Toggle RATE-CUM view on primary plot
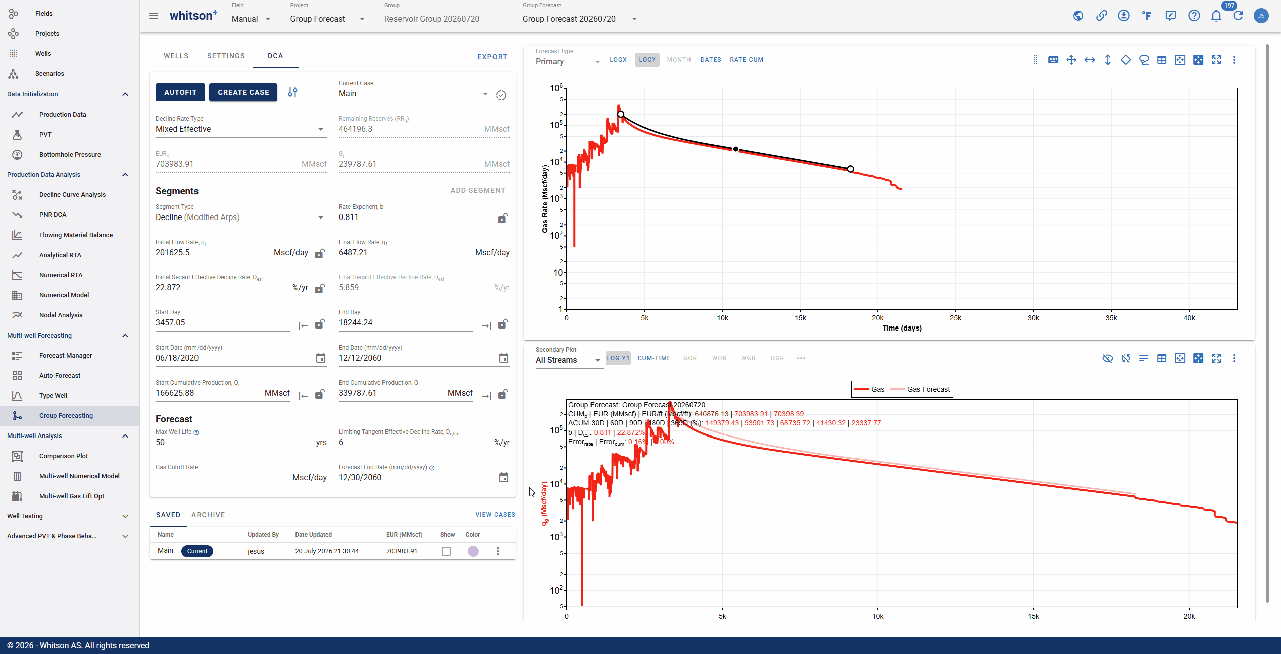1281x654 pixels. [747, 60]
